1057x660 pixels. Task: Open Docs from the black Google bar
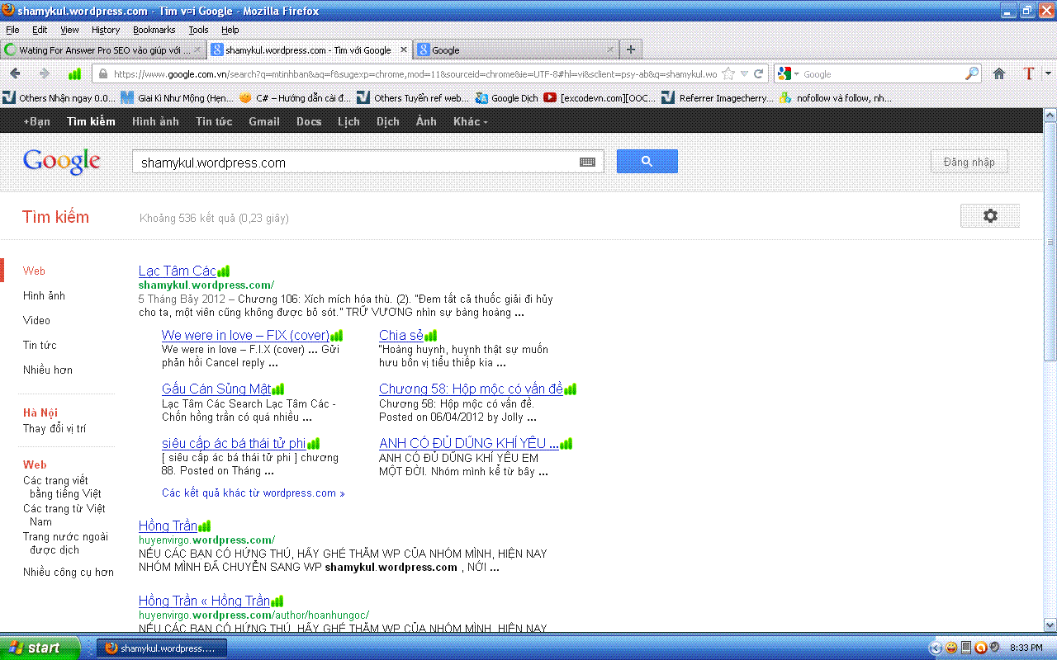[309, 121]
